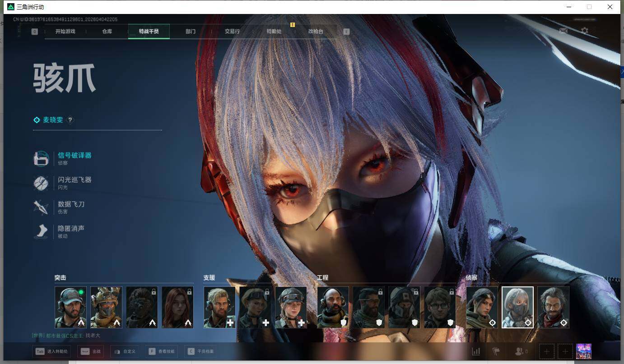Image resolution: width=624 pixels, height=364 pixels.
Task: Click the question mark beside 麦晓雯
Action: point(70,120)
